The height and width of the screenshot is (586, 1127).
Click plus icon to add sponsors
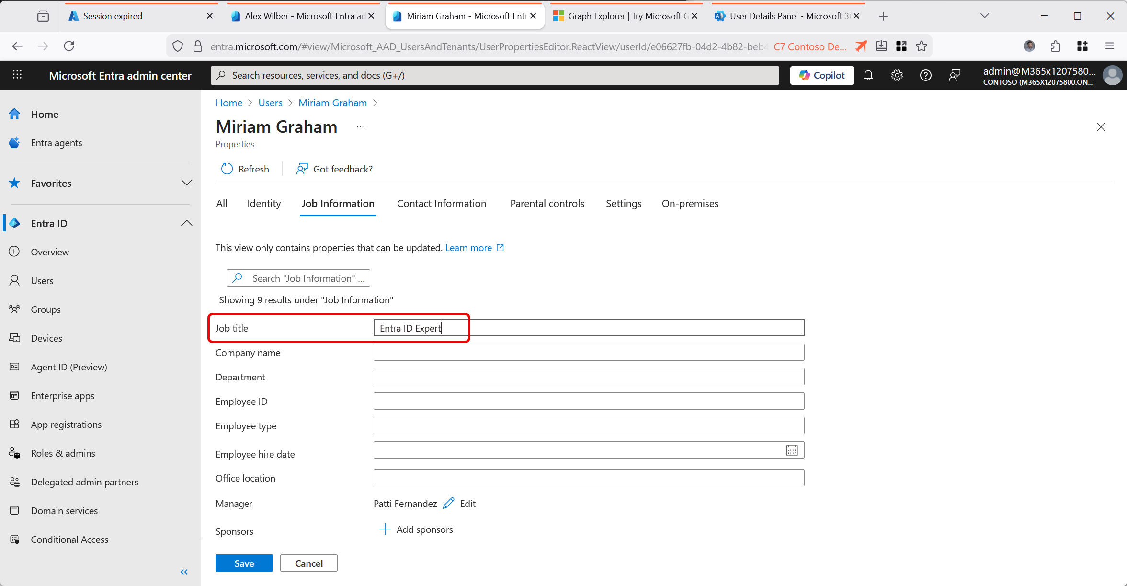point(385,529)
